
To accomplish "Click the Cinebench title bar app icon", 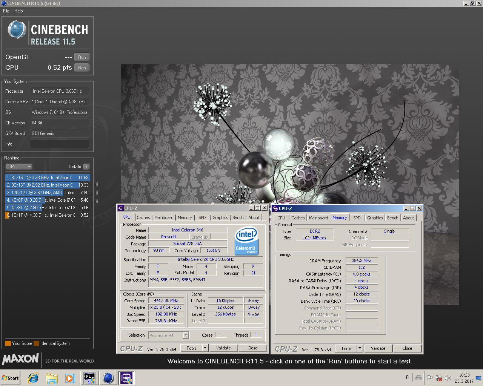I will [4, 3].
